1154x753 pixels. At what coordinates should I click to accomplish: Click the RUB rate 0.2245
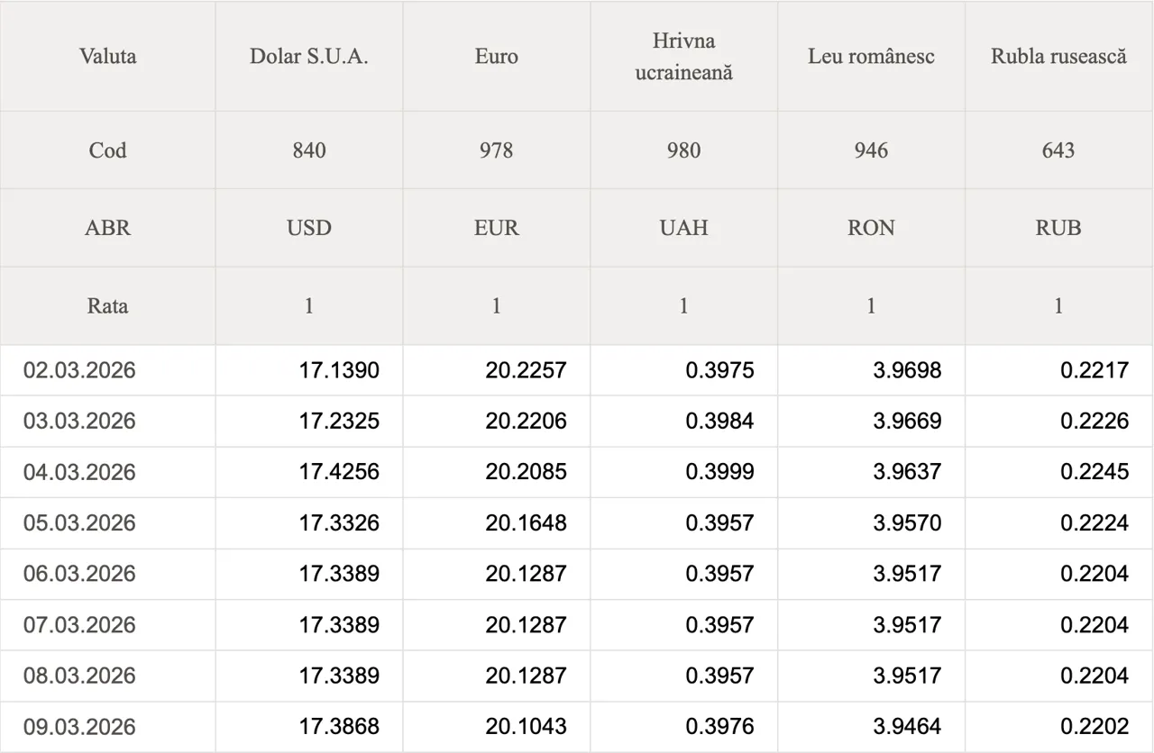(x=1094, y=472)
